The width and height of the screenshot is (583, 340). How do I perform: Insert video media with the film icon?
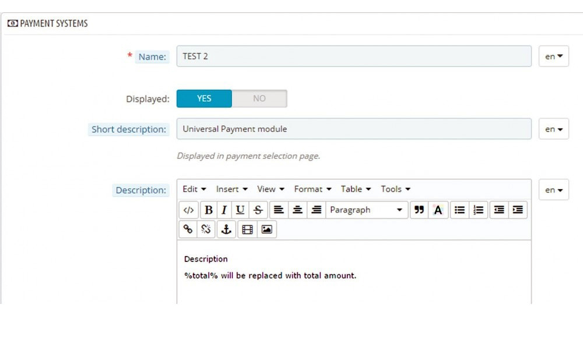pyautogui.click(x=247, y=229)
